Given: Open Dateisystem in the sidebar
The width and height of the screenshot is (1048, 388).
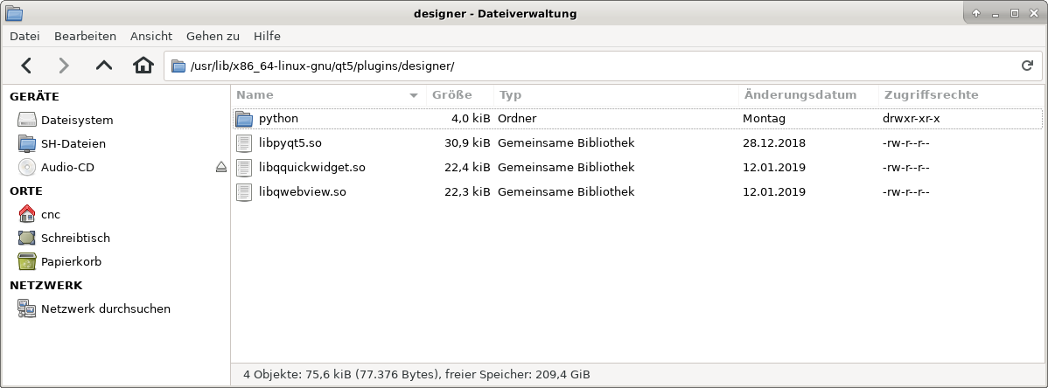Looking at the screenshot, I should click(77, 121).
